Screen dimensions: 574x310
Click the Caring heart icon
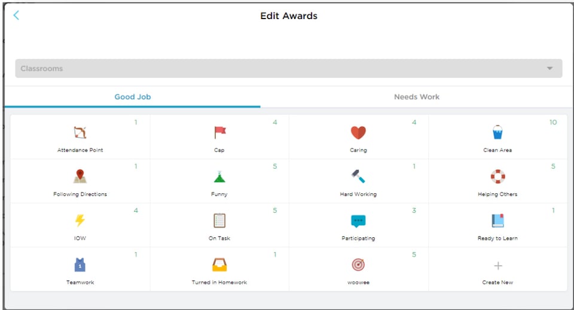tap(358, 132)
